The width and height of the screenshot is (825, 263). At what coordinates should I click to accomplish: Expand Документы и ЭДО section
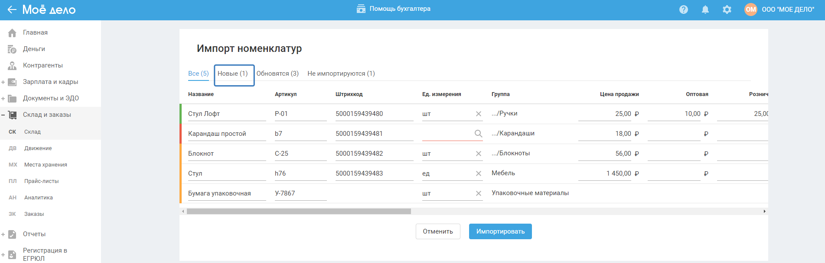(x=3, y=99)
